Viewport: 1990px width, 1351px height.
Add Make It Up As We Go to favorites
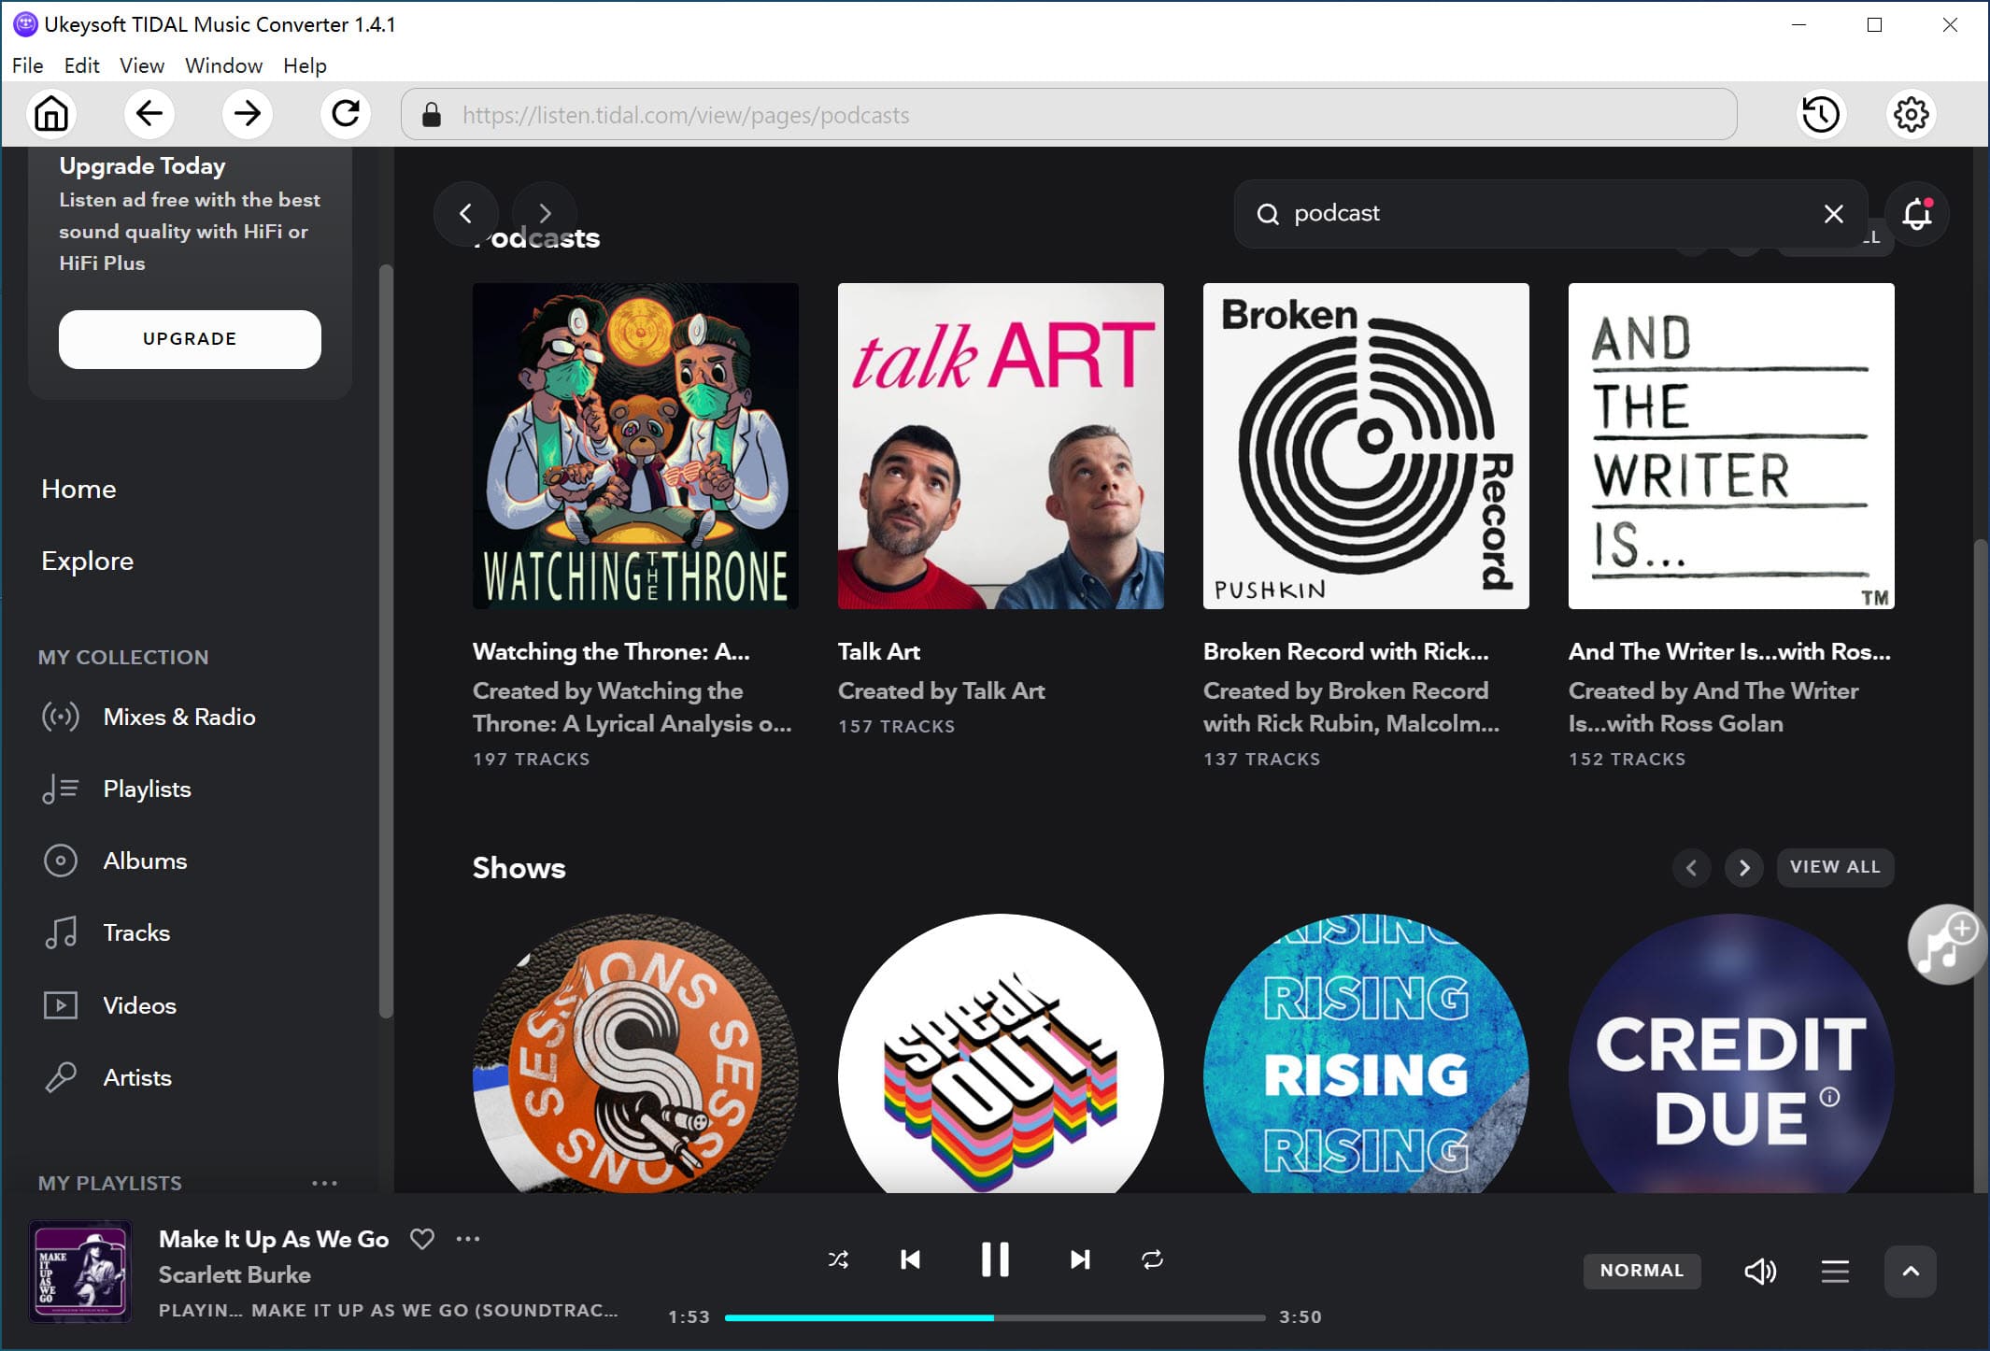(422, 1239)
